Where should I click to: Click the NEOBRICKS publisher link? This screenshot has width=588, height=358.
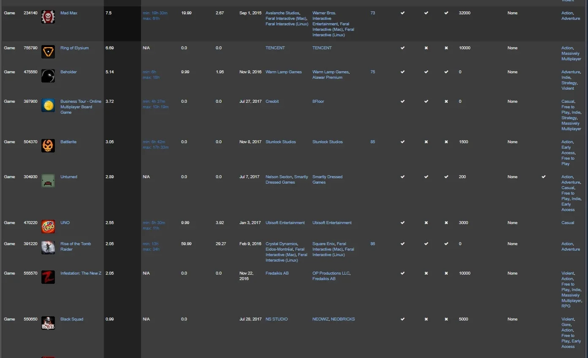pyautogui.click(x=343, y=319)
